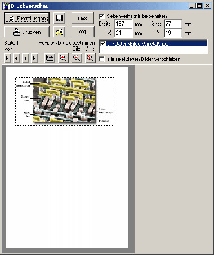
Task: Click the Drucken button
Action: tap(26, 32)
